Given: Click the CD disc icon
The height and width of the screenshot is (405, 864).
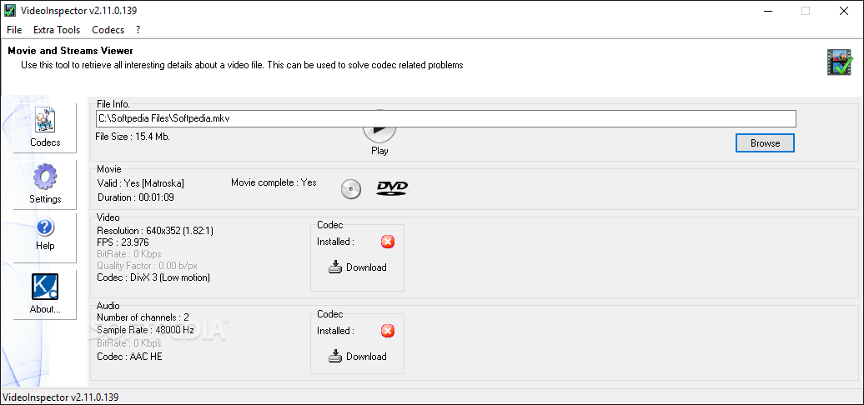Looking at the screenshot, I should [351, 189].
